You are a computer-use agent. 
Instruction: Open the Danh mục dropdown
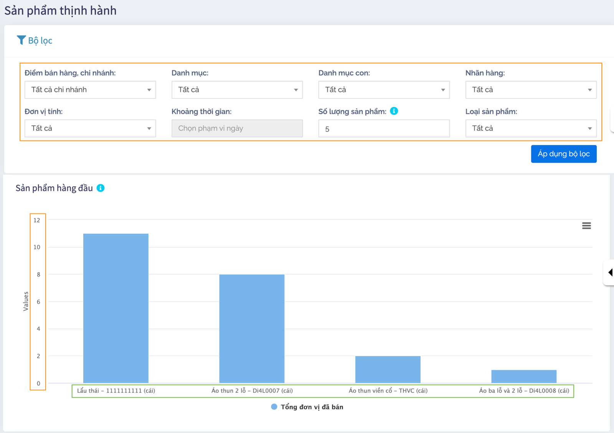click(x=237, y=90)
